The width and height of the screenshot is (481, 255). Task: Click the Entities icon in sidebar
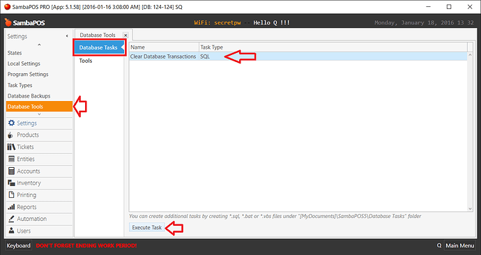point(11,159)
